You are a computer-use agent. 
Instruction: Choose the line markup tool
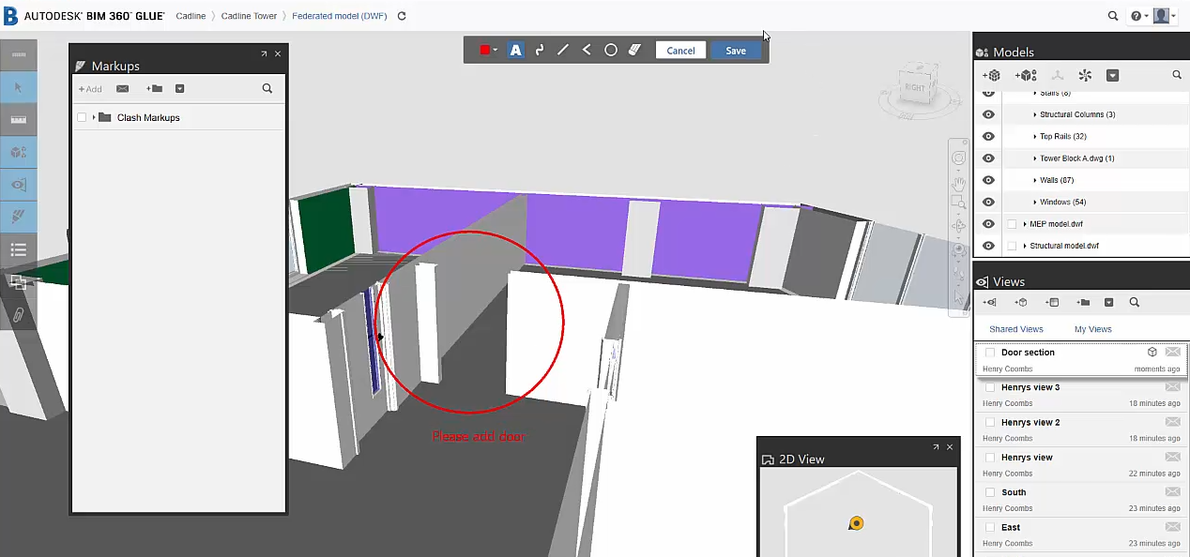pyautogui.click(x=563, y=51)
